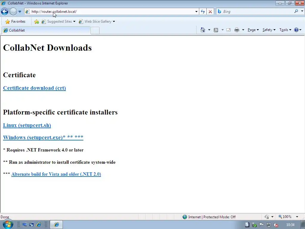This screenshot has height=229, width=305.
Task: Open the Help question mark menu
Action: (x=298, y=30)
